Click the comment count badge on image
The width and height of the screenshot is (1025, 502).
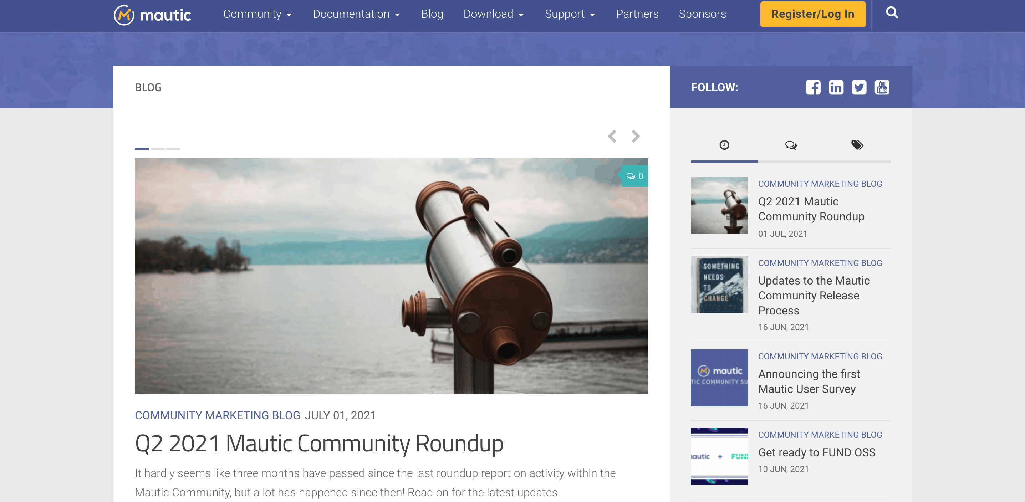(635, 176)
